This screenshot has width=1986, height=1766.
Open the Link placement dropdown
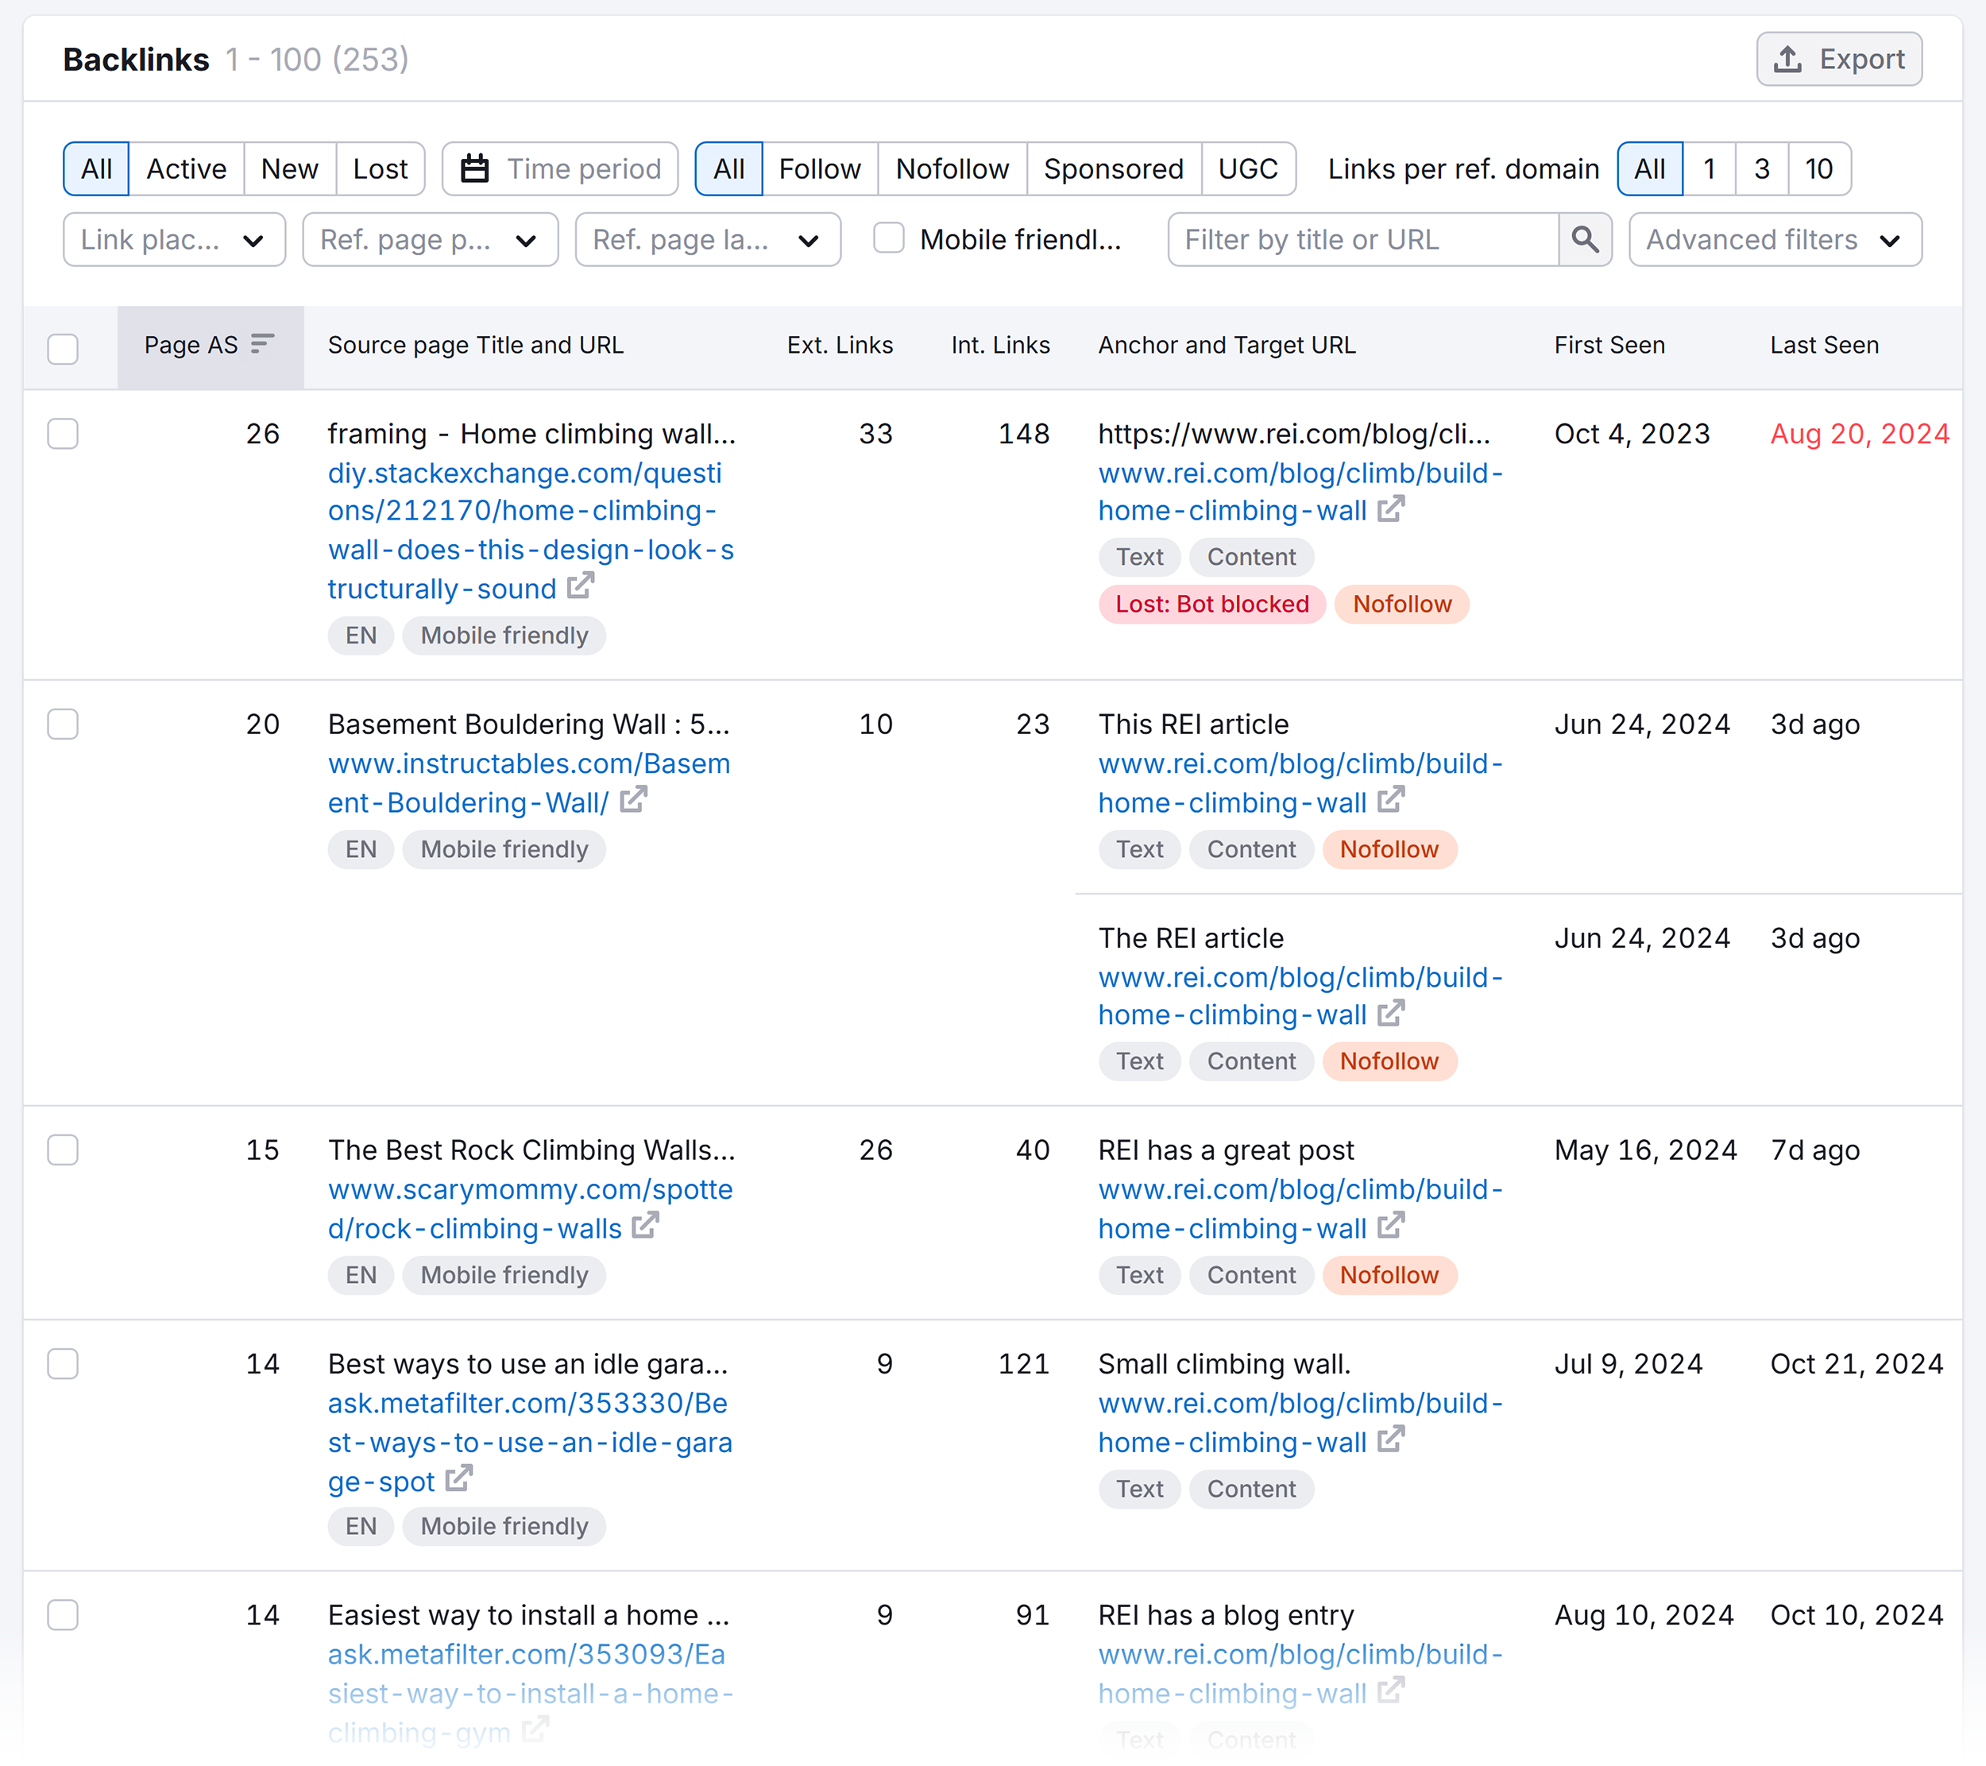(174, 239)
